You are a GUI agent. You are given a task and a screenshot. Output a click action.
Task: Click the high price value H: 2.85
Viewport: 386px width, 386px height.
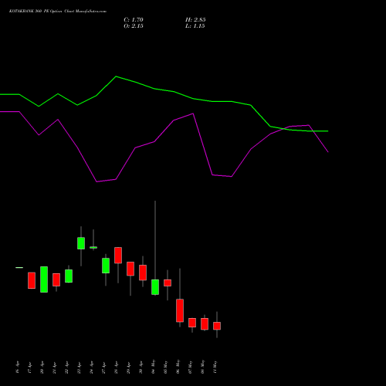[195, 20]
